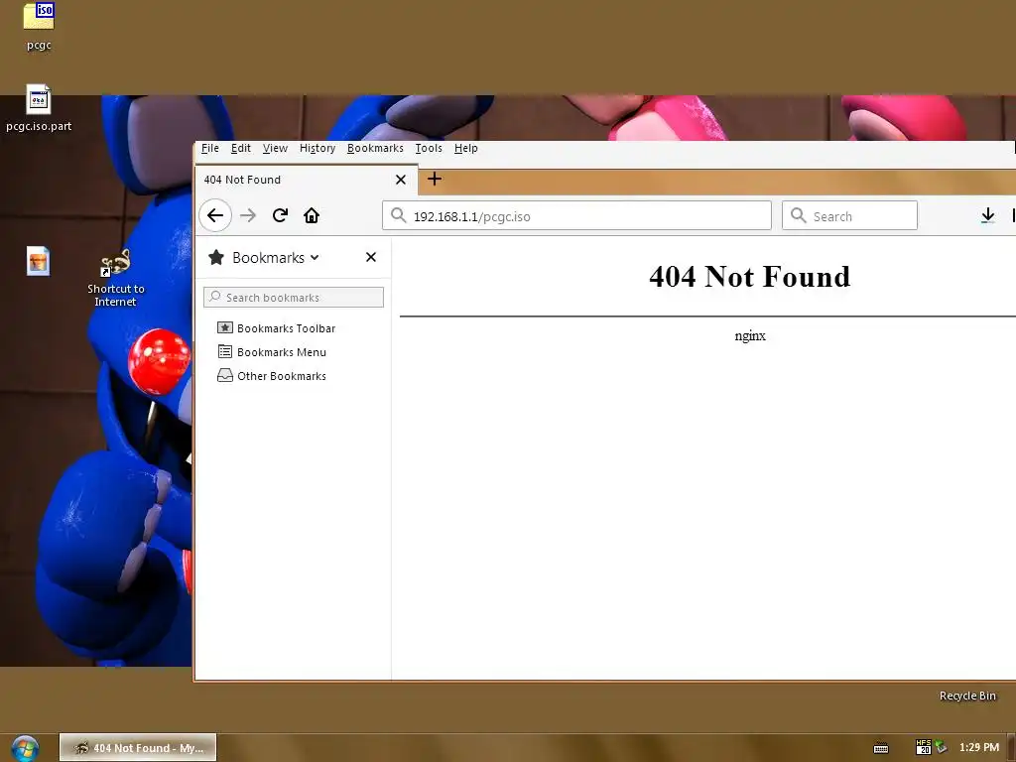Open the Help menu

click(466, 149)
